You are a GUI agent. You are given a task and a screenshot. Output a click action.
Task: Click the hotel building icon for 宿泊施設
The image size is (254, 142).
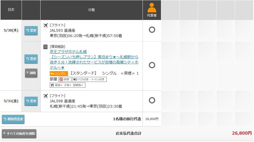pyautogui.click(x=46, y=47)
